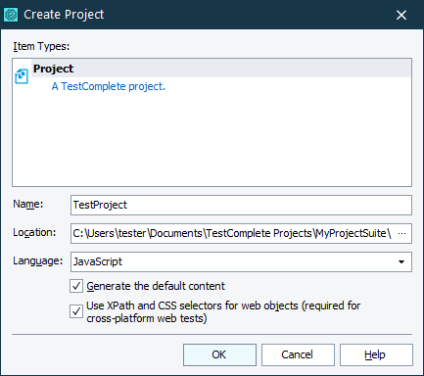Expand the Language dropdown arrow

coord(401,261)
